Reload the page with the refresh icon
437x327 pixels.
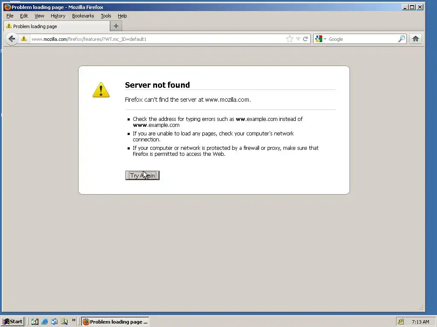click(306, 39)
